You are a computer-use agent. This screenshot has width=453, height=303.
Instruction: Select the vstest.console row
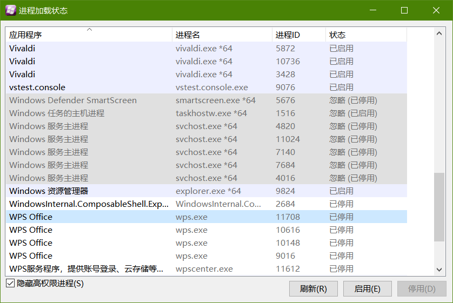[206, 87]
